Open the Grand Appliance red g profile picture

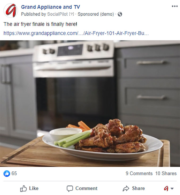tap(11, 10)
